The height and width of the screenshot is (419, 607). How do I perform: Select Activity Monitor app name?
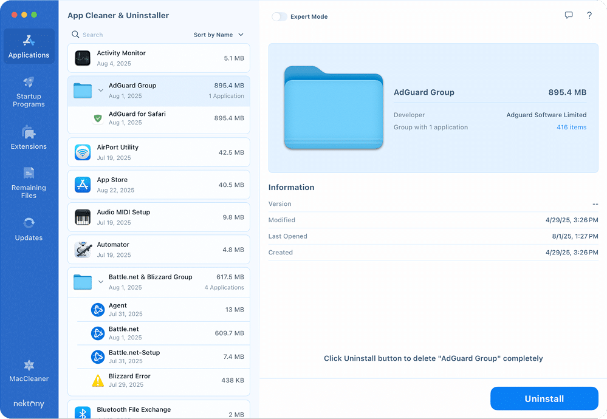121,53
